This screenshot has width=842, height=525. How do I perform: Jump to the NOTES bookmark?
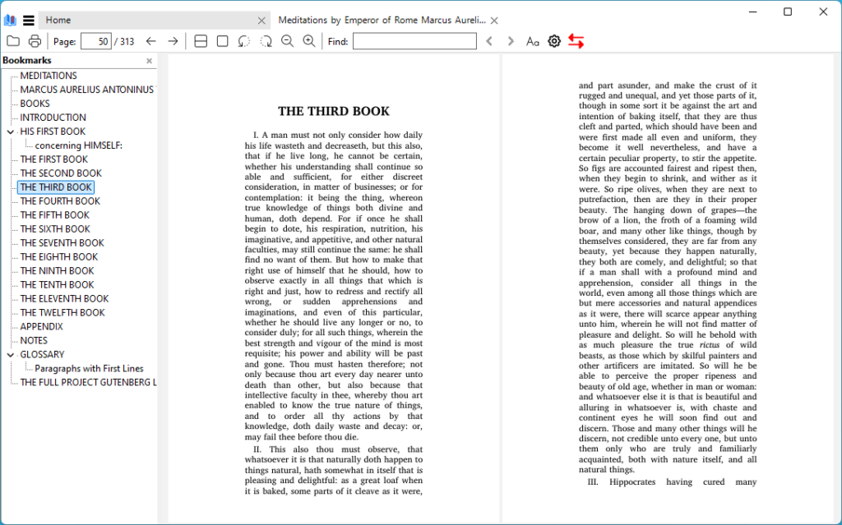point(34,341)
